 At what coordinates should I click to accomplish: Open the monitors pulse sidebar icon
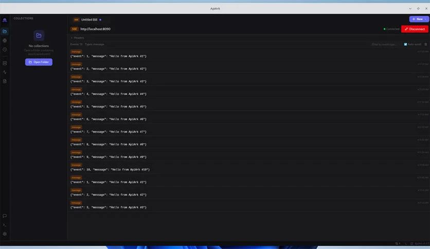[5, 72]
